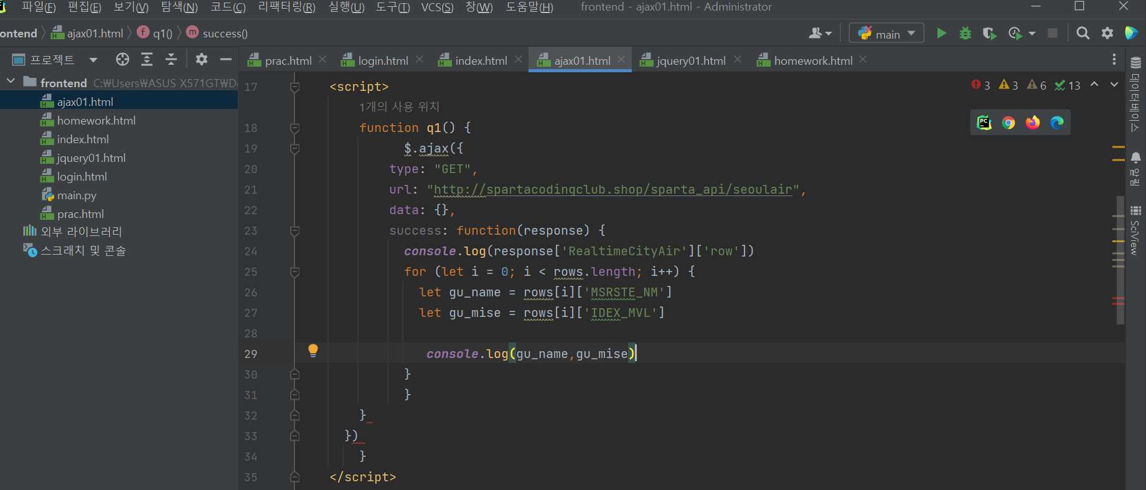Fold the script tag at line 17

[x=295, y=87]
